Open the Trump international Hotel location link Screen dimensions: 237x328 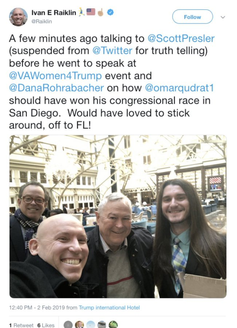[109, 308]
